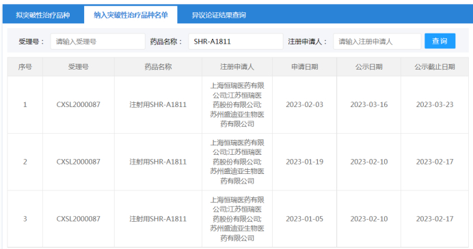Select the 纳入突破性治疗品种名单 tab
The image size is (473, 249).
[131, 15]
